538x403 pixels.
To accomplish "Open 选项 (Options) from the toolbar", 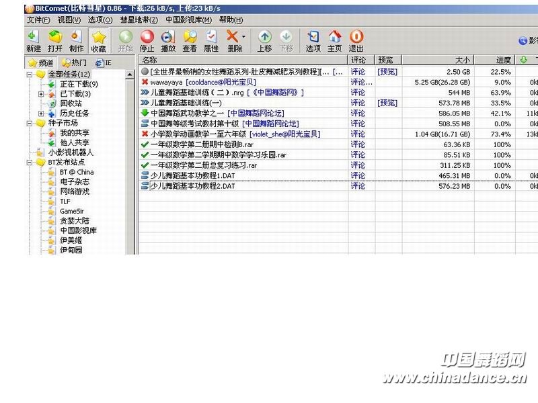I will pos(313,40).
